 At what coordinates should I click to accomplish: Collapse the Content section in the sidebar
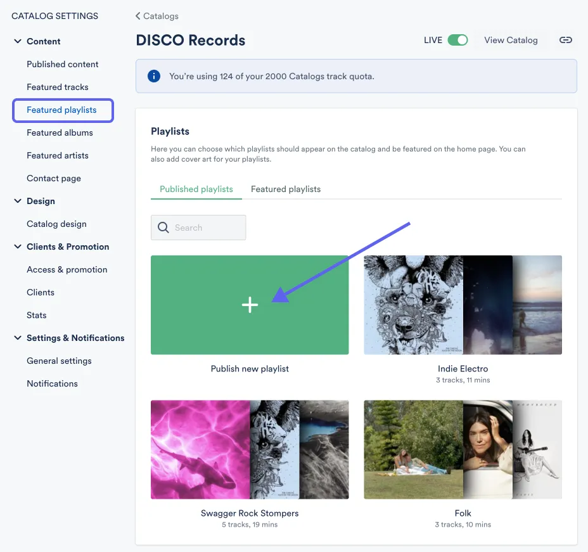18,41
